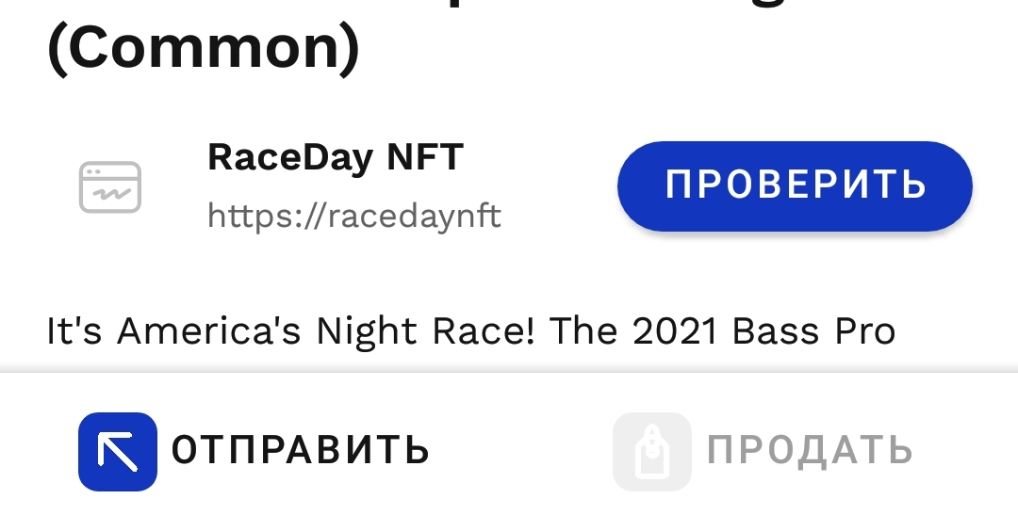The image size is (1018, 531).
Task: Click the gray browser-signature icon
Action: (110, 186)
